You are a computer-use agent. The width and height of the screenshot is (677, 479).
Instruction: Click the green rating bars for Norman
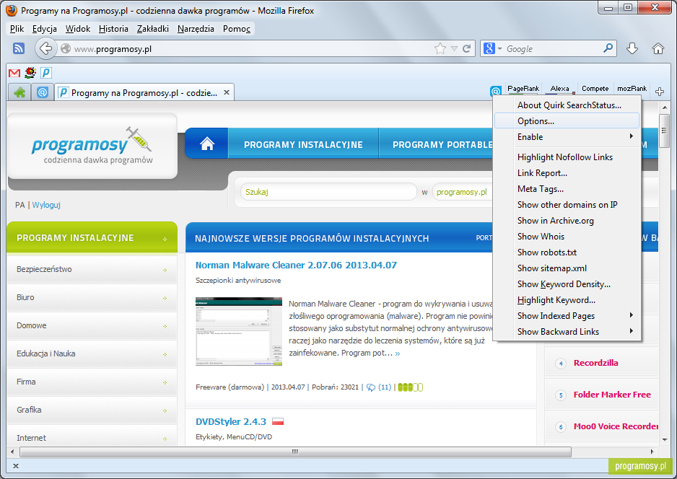tap(410, 387)
